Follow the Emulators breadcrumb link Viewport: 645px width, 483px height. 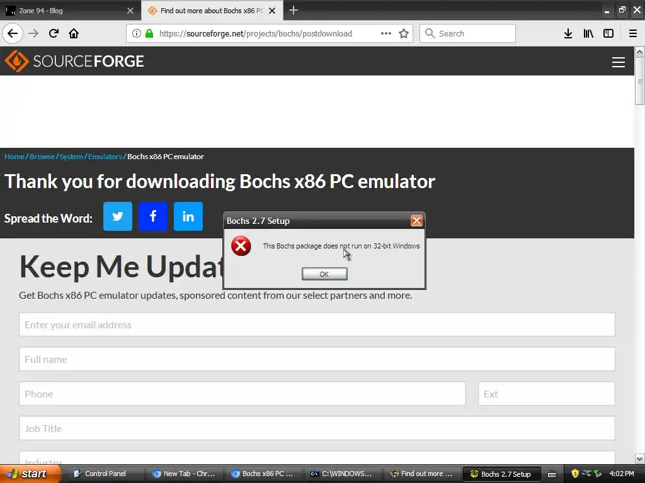coord(105,157)
